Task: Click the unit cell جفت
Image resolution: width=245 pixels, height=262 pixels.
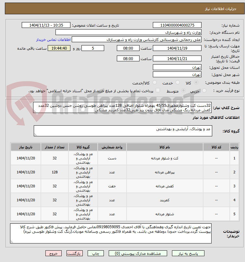Action: coord(112,186)
